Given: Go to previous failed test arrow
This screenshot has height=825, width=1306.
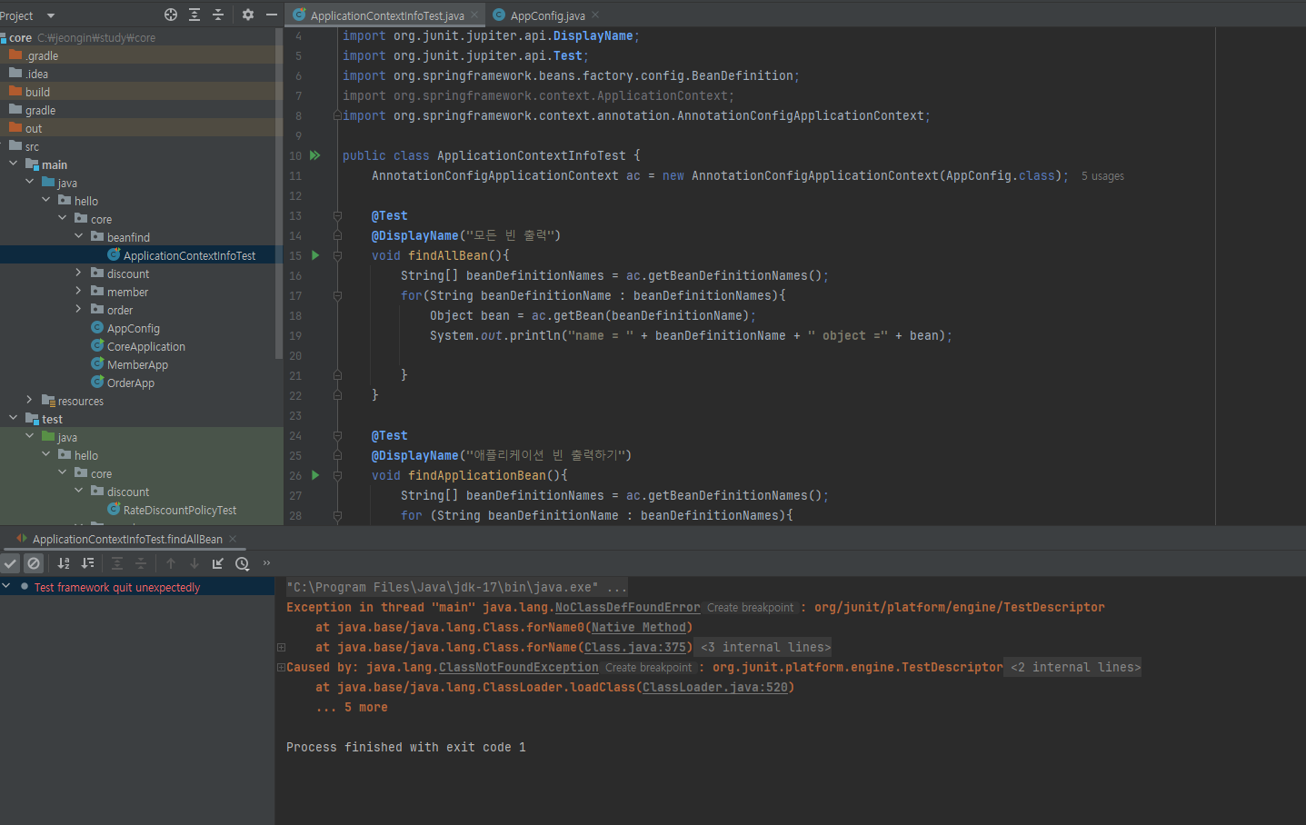Looking at the screenshot, I should tap(171, 563).
